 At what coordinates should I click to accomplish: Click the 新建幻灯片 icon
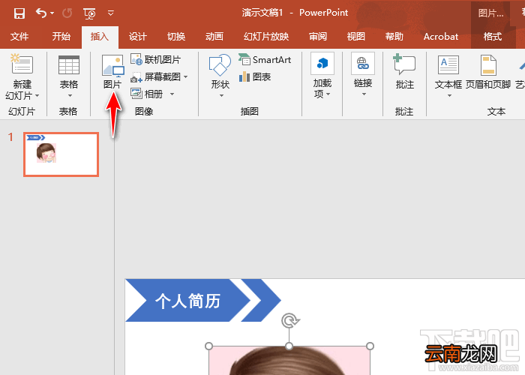[22, 64]
